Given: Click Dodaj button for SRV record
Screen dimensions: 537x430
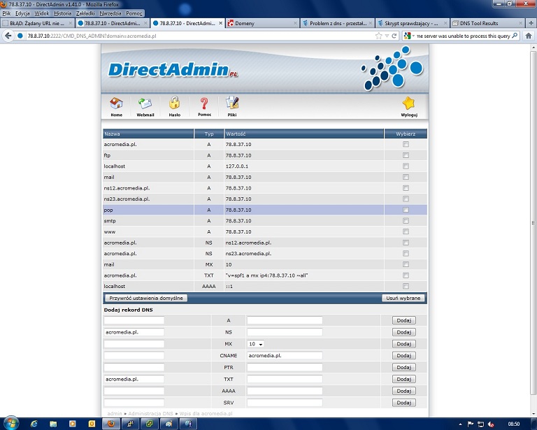Looking at the screenshot, I should click(403, 403).
